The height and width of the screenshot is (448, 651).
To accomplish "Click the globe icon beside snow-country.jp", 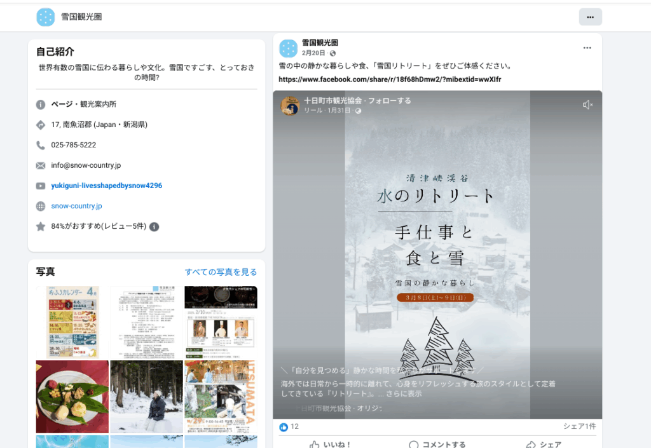I will [x=41, y=206].
